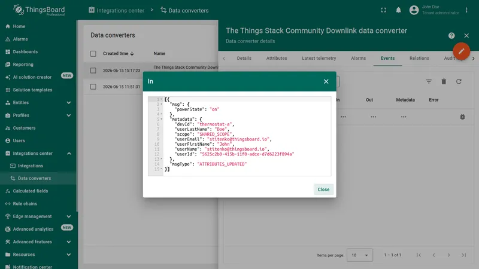Image resolution: width=479 pixels, height=269 pixels.
Task: Close the data converter details panel
Action: (466, 36)
